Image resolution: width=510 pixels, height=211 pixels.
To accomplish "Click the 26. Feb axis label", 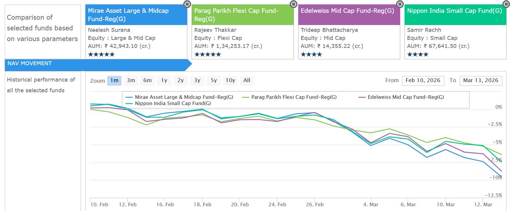I will tap(315, 204).
